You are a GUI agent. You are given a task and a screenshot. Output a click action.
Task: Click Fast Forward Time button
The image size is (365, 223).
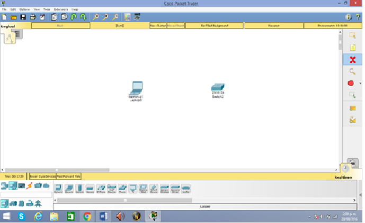69,176
